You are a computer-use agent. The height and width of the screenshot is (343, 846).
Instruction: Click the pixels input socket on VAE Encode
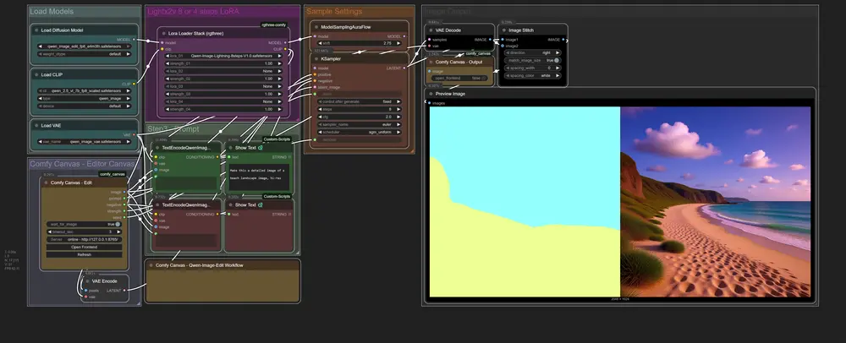tap(85, 291)
